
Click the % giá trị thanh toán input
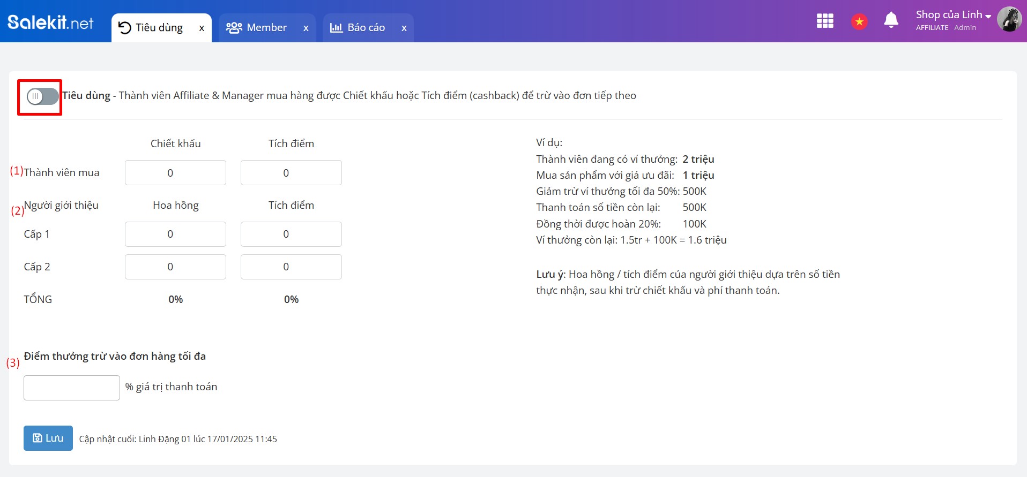pos(72,388)
